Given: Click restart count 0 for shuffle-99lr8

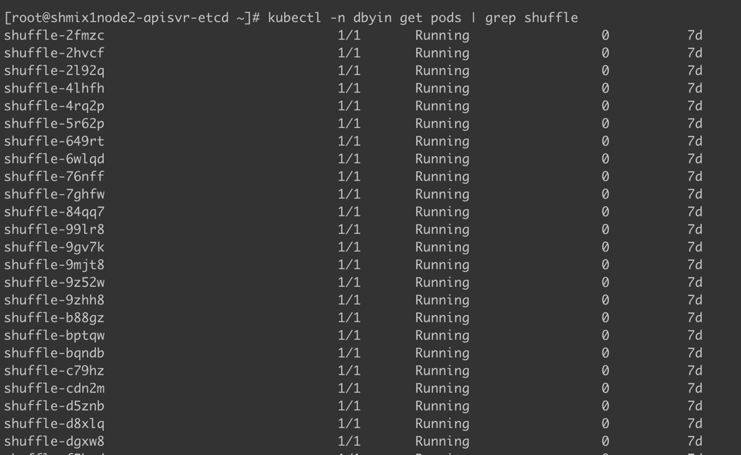Looking at the screenshot, I should [605, 230].
